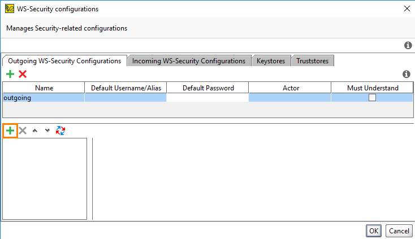Remove the selected WSS entry
The width and height of the screenshot is (415, 239).
[23, 131]
